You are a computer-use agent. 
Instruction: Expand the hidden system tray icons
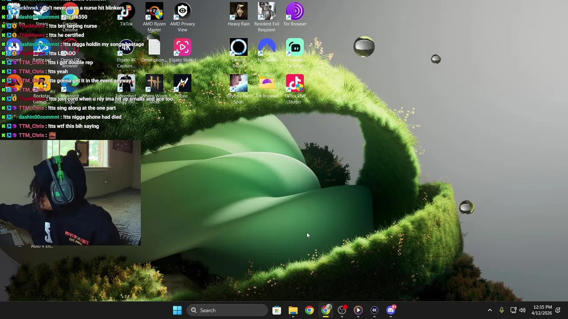(490, 310)
